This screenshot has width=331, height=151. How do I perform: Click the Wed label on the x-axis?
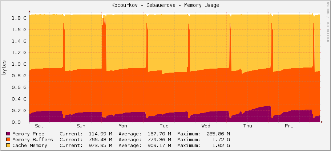[206, 126]
